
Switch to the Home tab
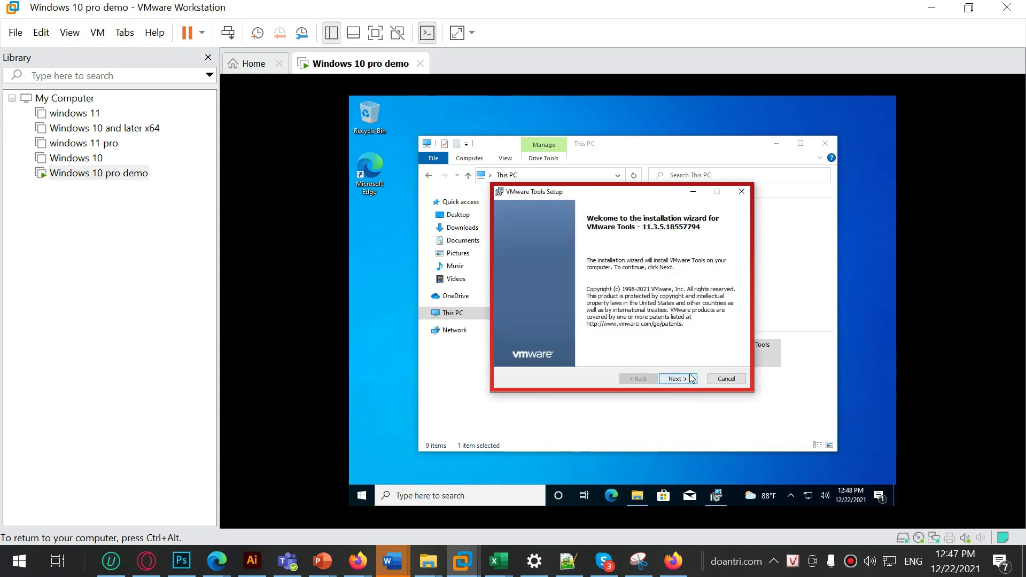coord(253,63)
